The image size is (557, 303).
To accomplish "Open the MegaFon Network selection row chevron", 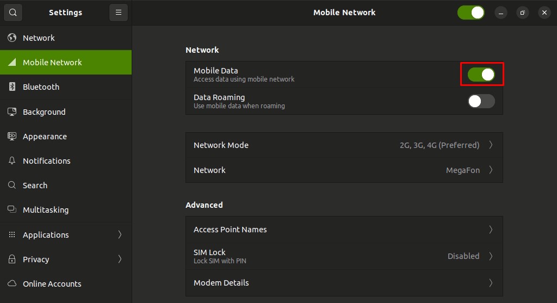I will click(x=491, y=170).
